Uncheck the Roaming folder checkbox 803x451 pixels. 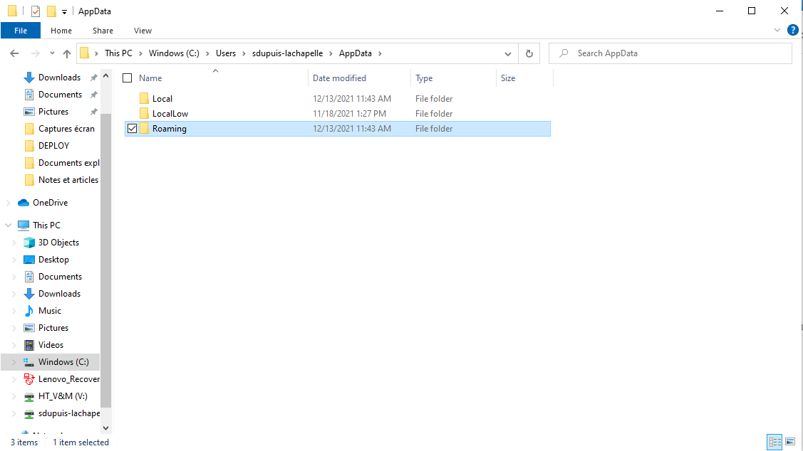click(x=132, y=129)
